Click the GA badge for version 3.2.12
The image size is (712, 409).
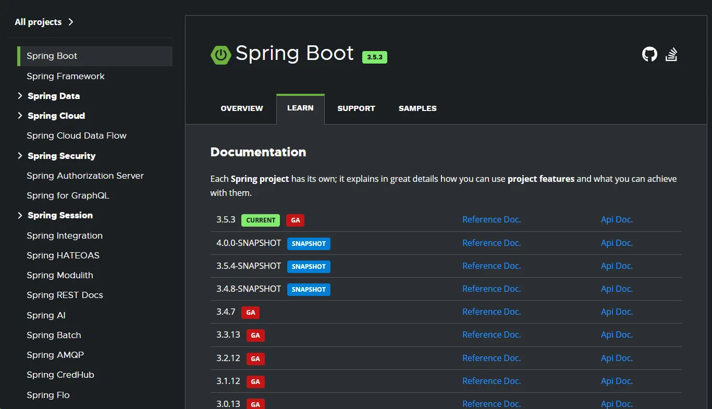255,358
